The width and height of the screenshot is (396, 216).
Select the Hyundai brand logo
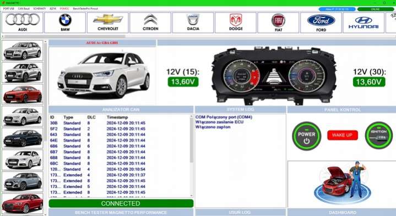[364, 23]
